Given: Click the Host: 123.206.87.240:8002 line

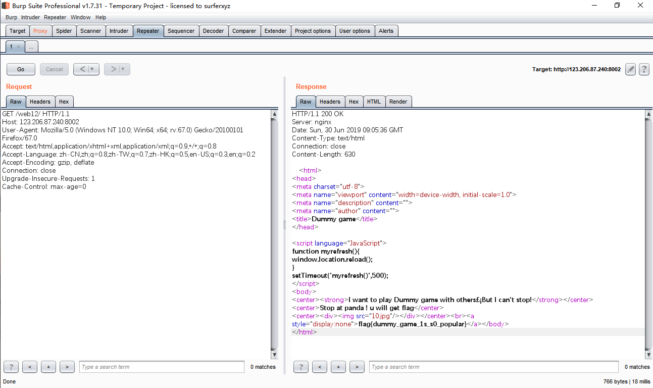Looking at the screenshot, I should [x=40, y=122].
